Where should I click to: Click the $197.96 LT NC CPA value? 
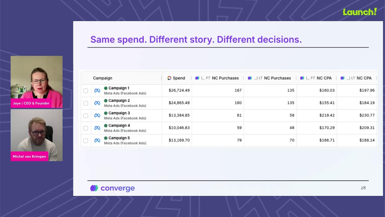tap(367, 90)
